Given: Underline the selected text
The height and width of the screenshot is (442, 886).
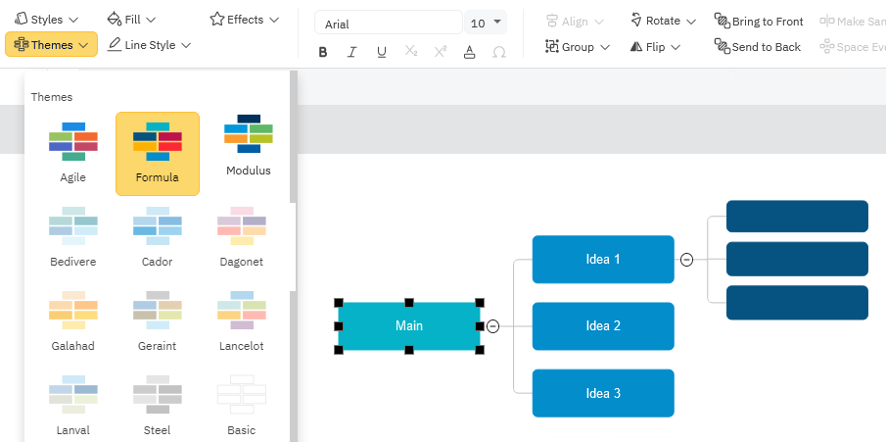Looking at the screenshot, I should [x=381, y=52].
